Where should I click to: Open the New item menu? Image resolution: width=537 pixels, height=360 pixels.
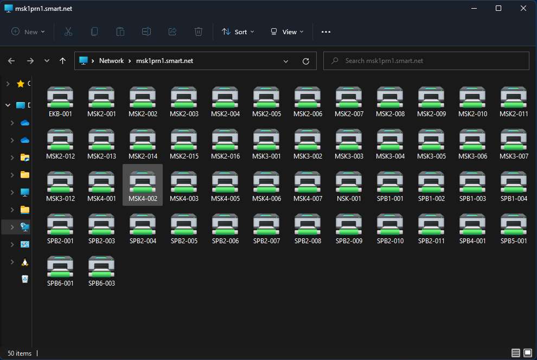28,32
